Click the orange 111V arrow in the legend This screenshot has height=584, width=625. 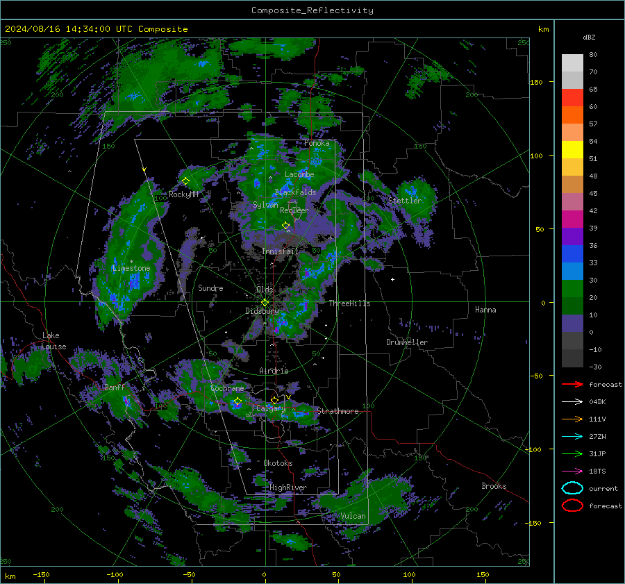[x=572, y=419]
